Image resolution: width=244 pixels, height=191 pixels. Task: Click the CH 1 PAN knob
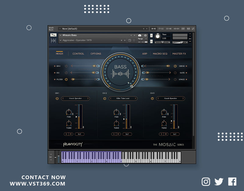coord(69,112)
